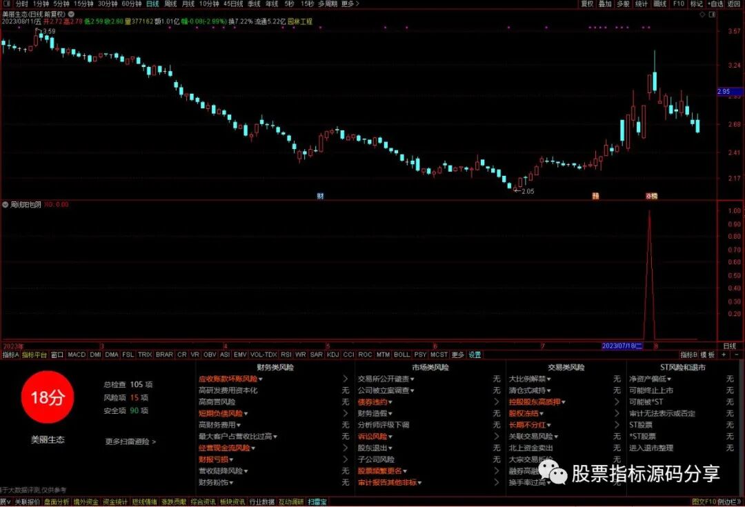Switch to 分时 intraday view

[x=22, y=4]
